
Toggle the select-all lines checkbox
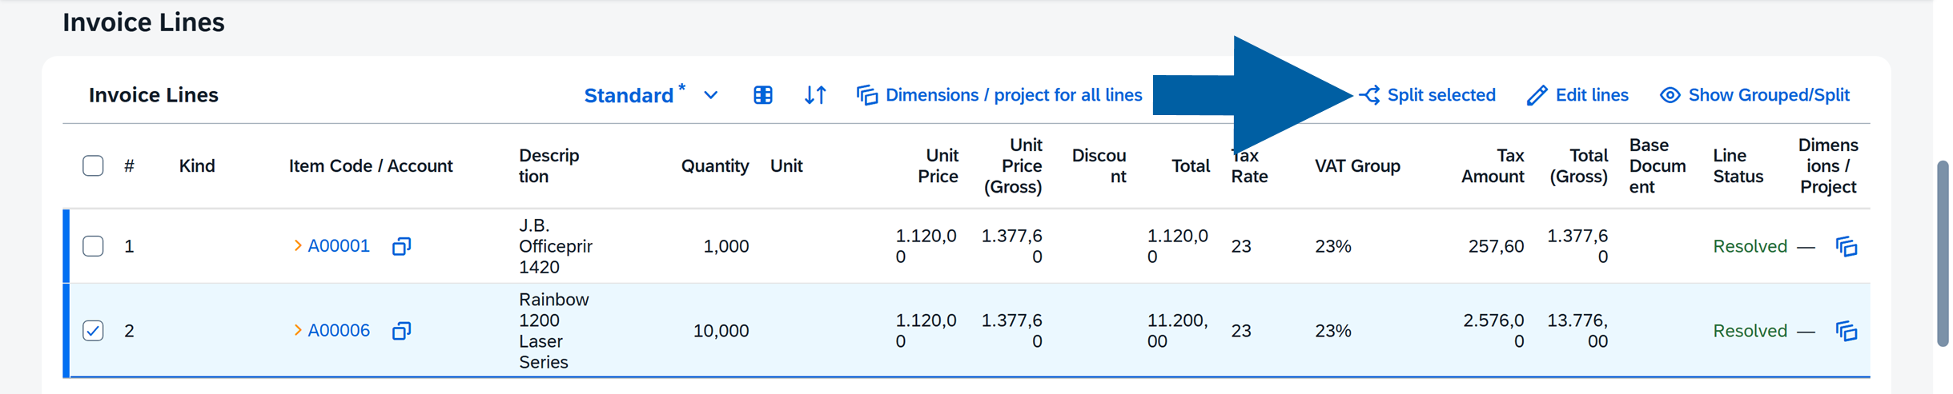(93, 165)
